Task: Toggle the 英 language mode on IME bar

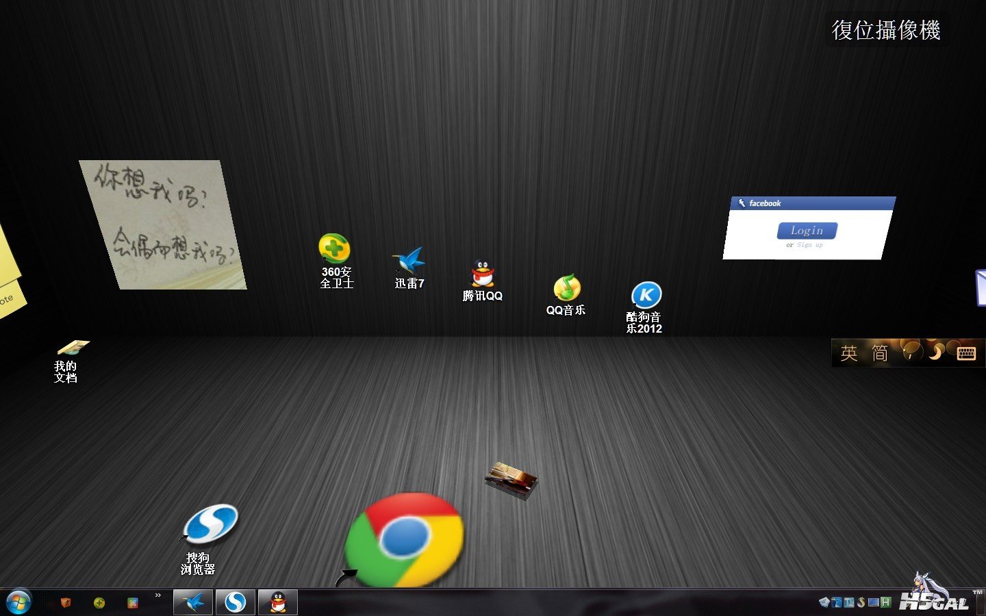Action: click(x=849, y=353)
